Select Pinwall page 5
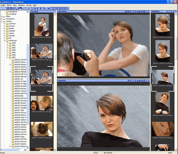178x154 pixels. pos(174,11)
